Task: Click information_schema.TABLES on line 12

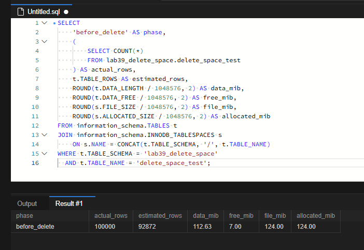Action: click(x=123, y=126)
